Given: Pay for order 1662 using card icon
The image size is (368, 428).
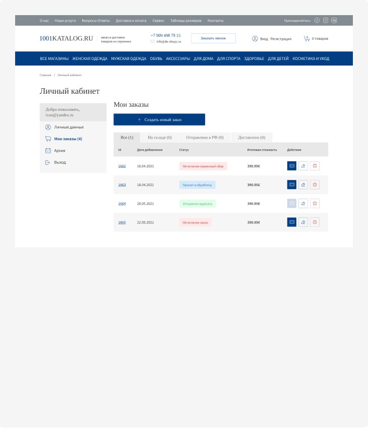Looking at the screenshot, I should point(291,166).
